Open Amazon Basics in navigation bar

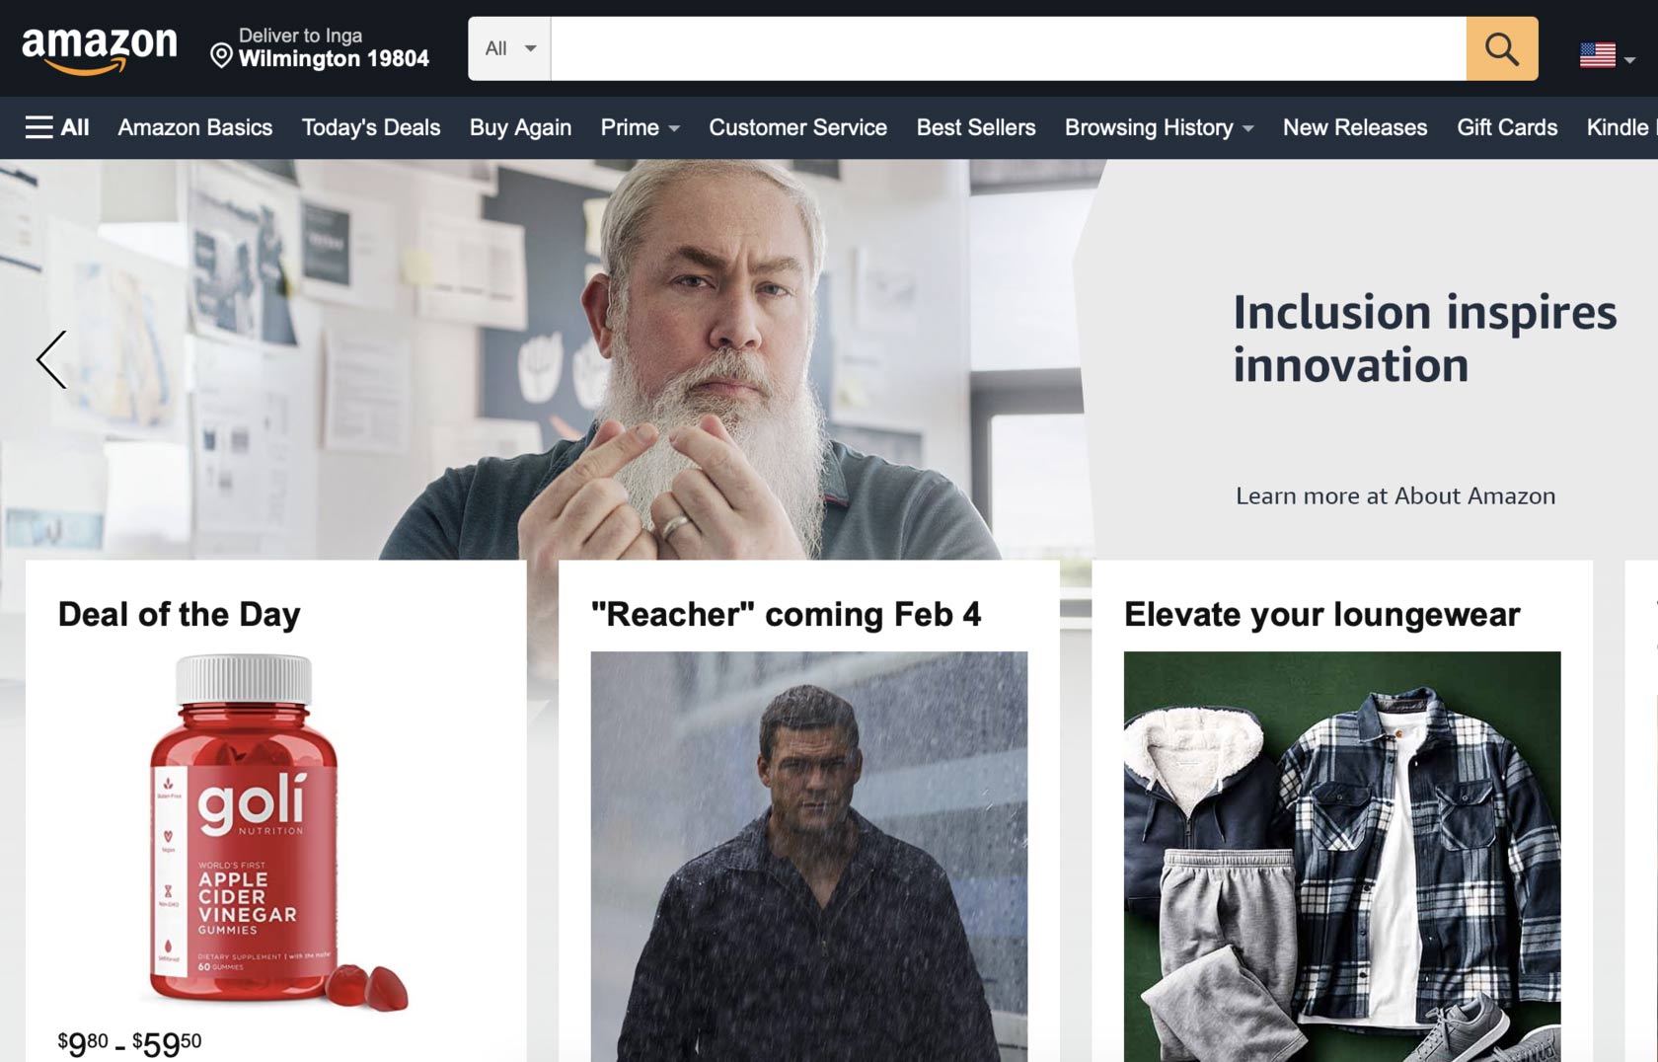pyautogui.click(x=195, y=127)
